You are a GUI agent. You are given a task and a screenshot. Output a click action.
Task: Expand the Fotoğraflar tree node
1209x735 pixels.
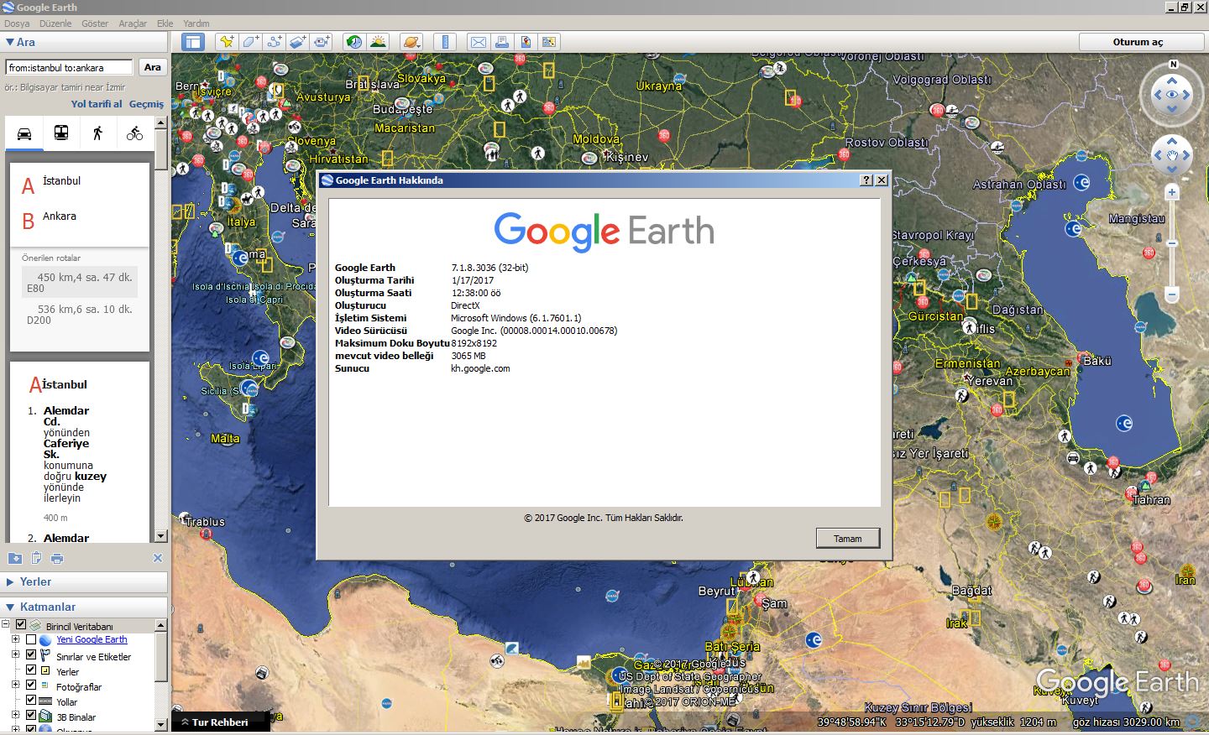coord(15,685)
